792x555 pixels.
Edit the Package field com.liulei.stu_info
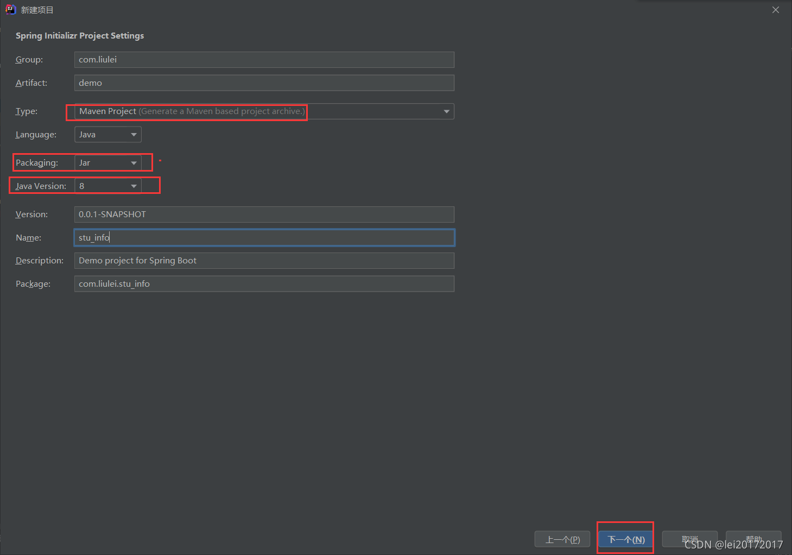coord(264,283)
